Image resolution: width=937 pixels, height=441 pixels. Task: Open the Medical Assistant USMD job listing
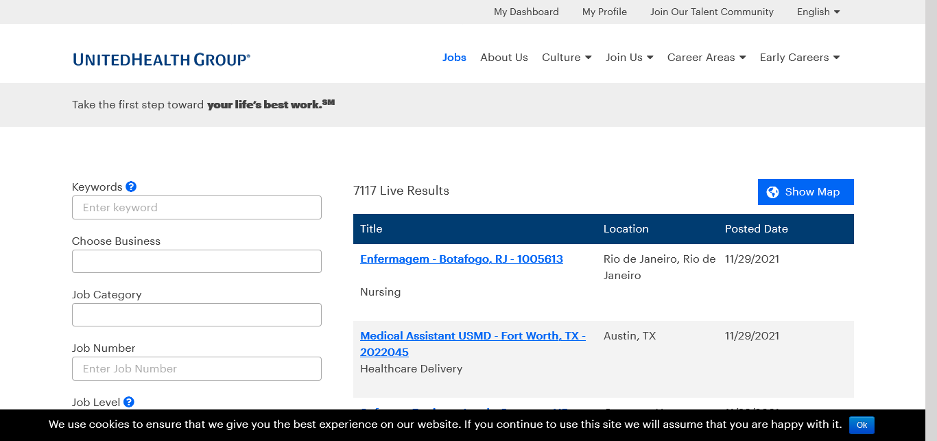point(473,336)
